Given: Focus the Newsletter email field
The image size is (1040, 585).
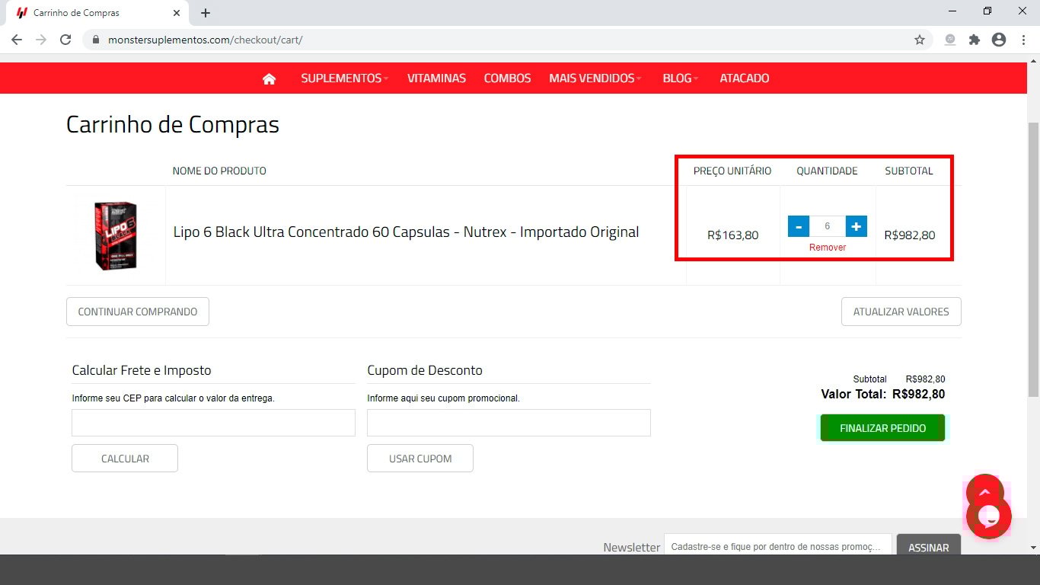Looking at the screenshot, I should 777,547.
